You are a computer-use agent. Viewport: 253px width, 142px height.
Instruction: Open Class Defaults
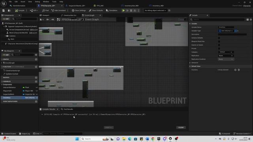point(96,11)
